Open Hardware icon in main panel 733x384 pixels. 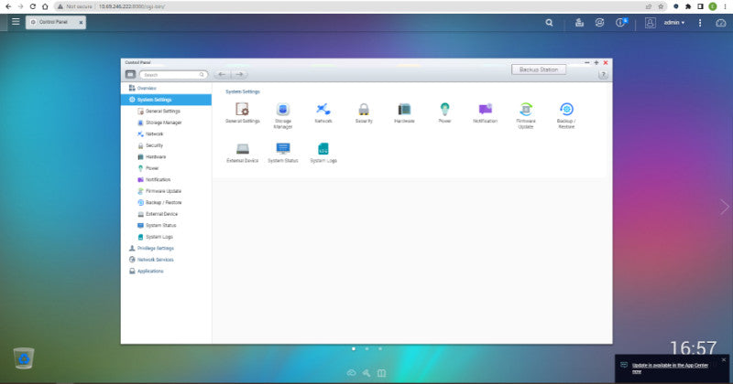coord(404,109)
